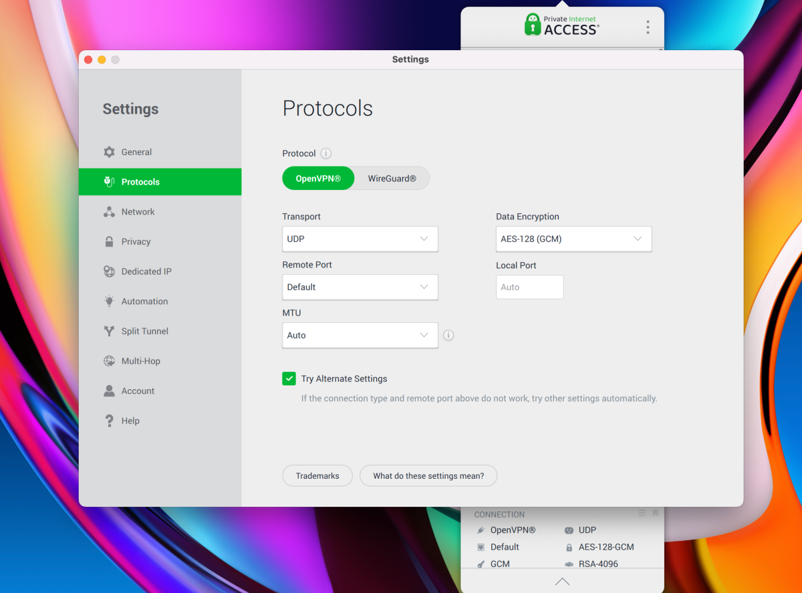Click the Network nodes icon
Viewport: 802px width, 593px height.
tap(109, 212)
